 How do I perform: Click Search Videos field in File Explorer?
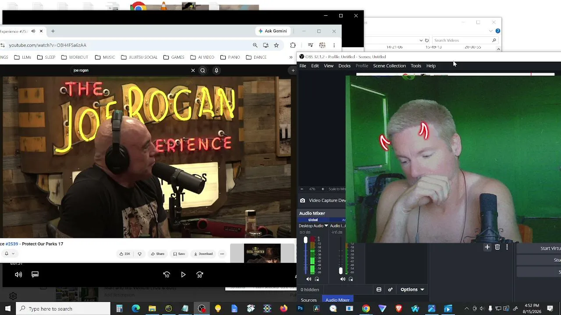pyautogui.click(x=465, y=40)
